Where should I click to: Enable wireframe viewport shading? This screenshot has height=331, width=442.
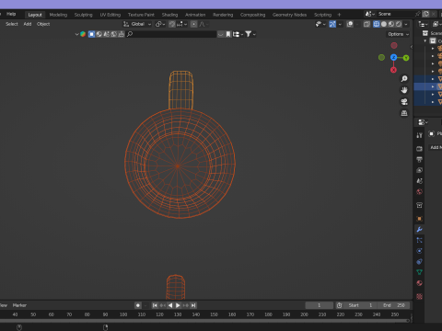377,24
